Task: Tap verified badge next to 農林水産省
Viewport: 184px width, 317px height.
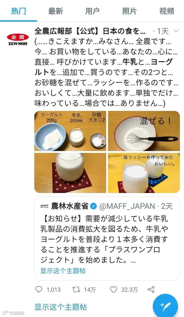Action: point(93,206)
